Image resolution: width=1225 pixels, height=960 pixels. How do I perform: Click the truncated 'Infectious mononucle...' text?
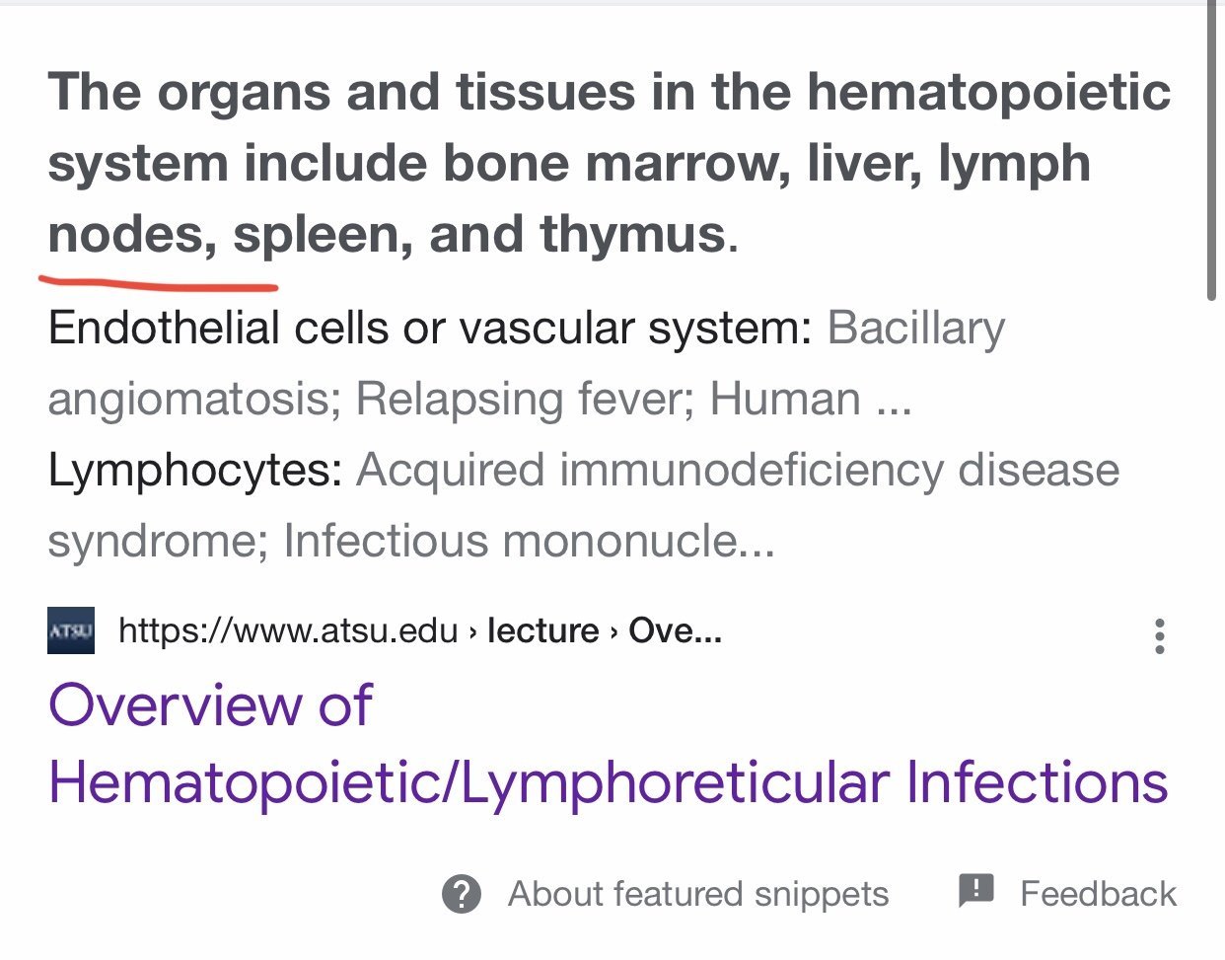529,541
